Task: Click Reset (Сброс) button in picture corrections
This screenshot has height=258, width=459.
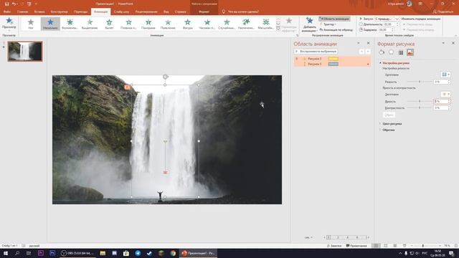Action: click(389, 115)
